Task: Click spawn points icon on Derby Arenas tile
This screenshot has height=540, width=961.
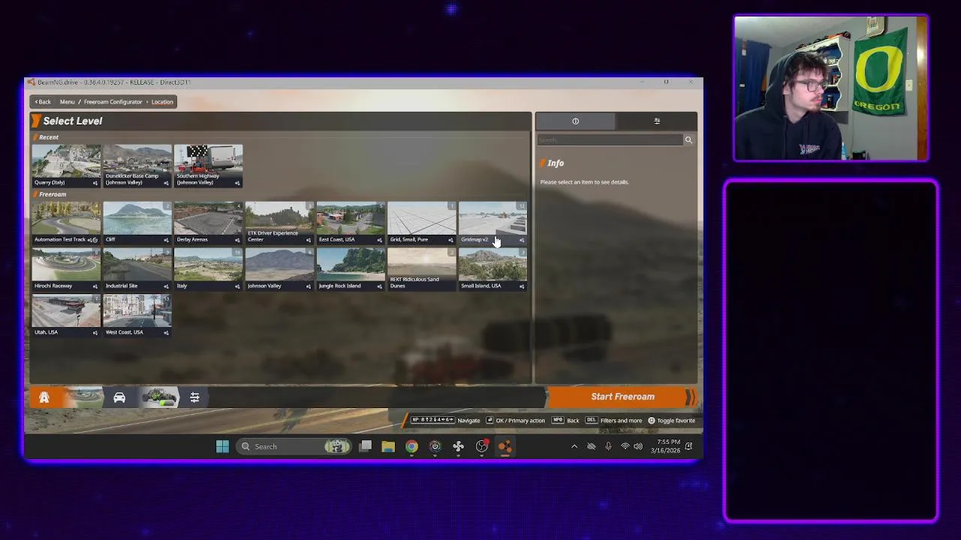Action: pyautogui.click(x=237, y=240)
